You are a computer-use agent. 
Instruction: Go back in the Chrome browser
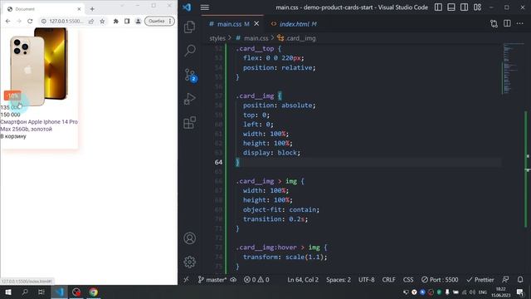(7, 21)
